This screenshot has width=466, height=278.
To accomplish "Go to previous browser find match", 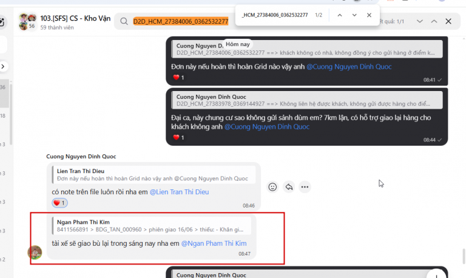I will tap(340, 15).
